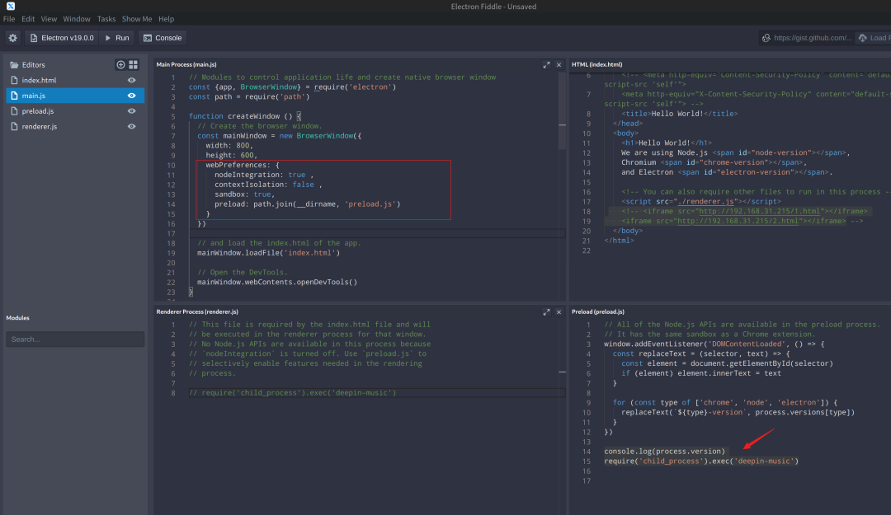Click the 192.168.31.215/2.html link

737,221
